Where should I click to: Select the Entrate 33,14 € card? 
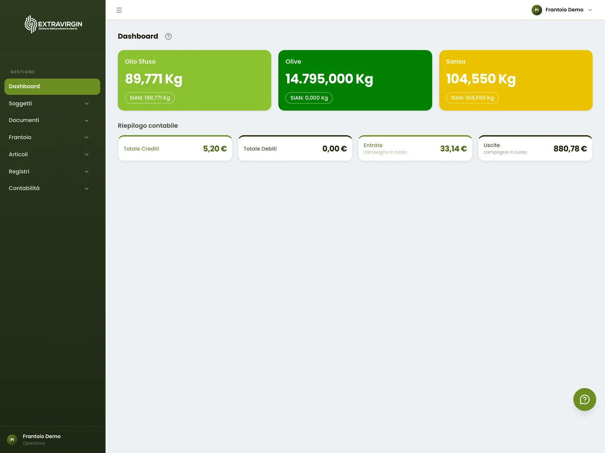pyautogui.click(x=415, y=148)
